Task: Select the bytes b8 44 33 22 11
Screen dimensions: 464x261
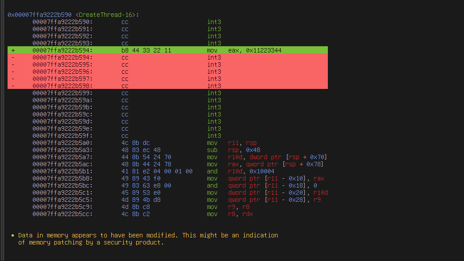Action: (x=146, y=50)
